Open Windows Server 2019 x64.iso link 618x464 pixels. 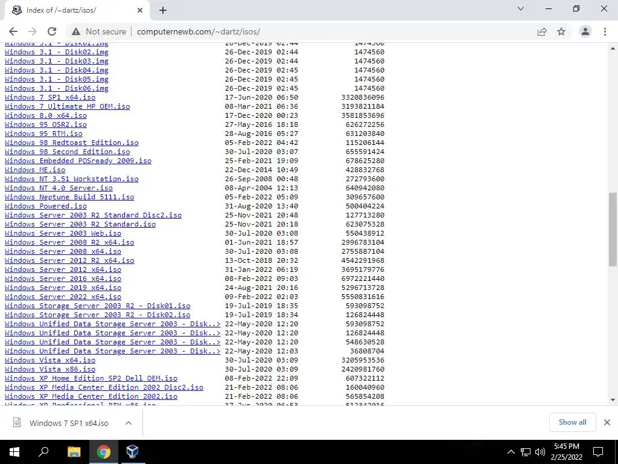(63, 288)
